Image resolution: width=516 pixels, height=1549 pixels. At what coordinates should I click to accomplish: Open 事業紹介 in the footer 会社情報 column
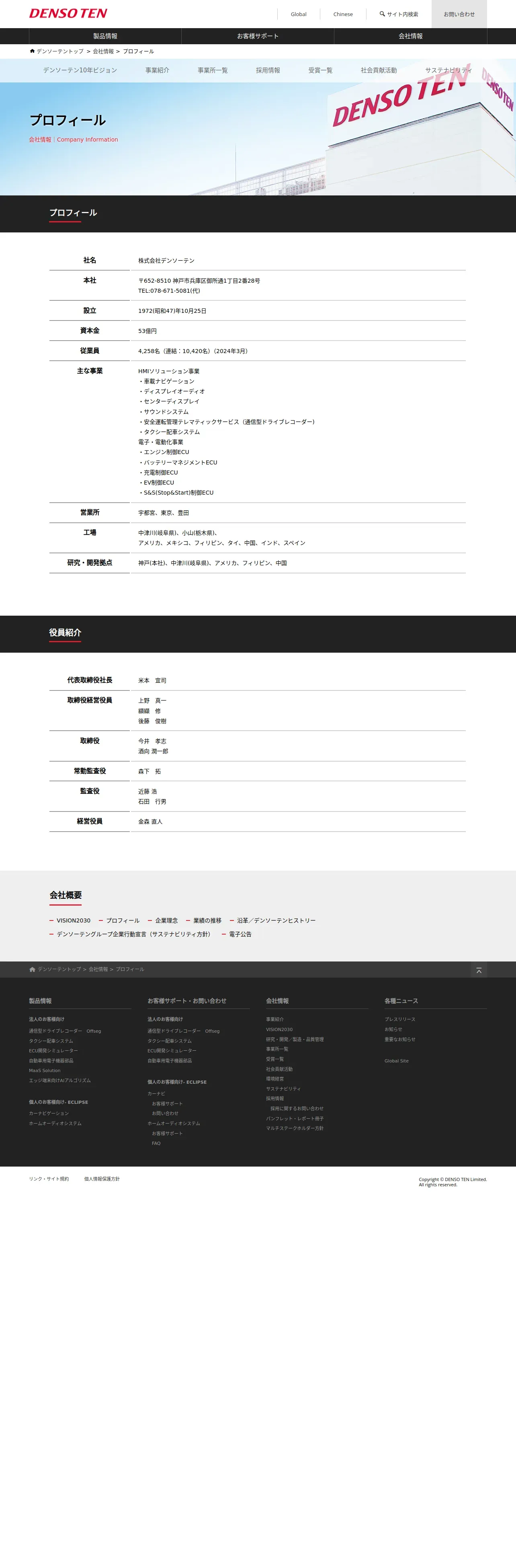[275, 1019]
